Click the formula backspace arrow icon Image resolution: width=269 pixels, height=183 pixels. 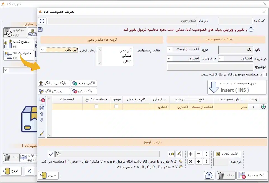click(171, 154)
